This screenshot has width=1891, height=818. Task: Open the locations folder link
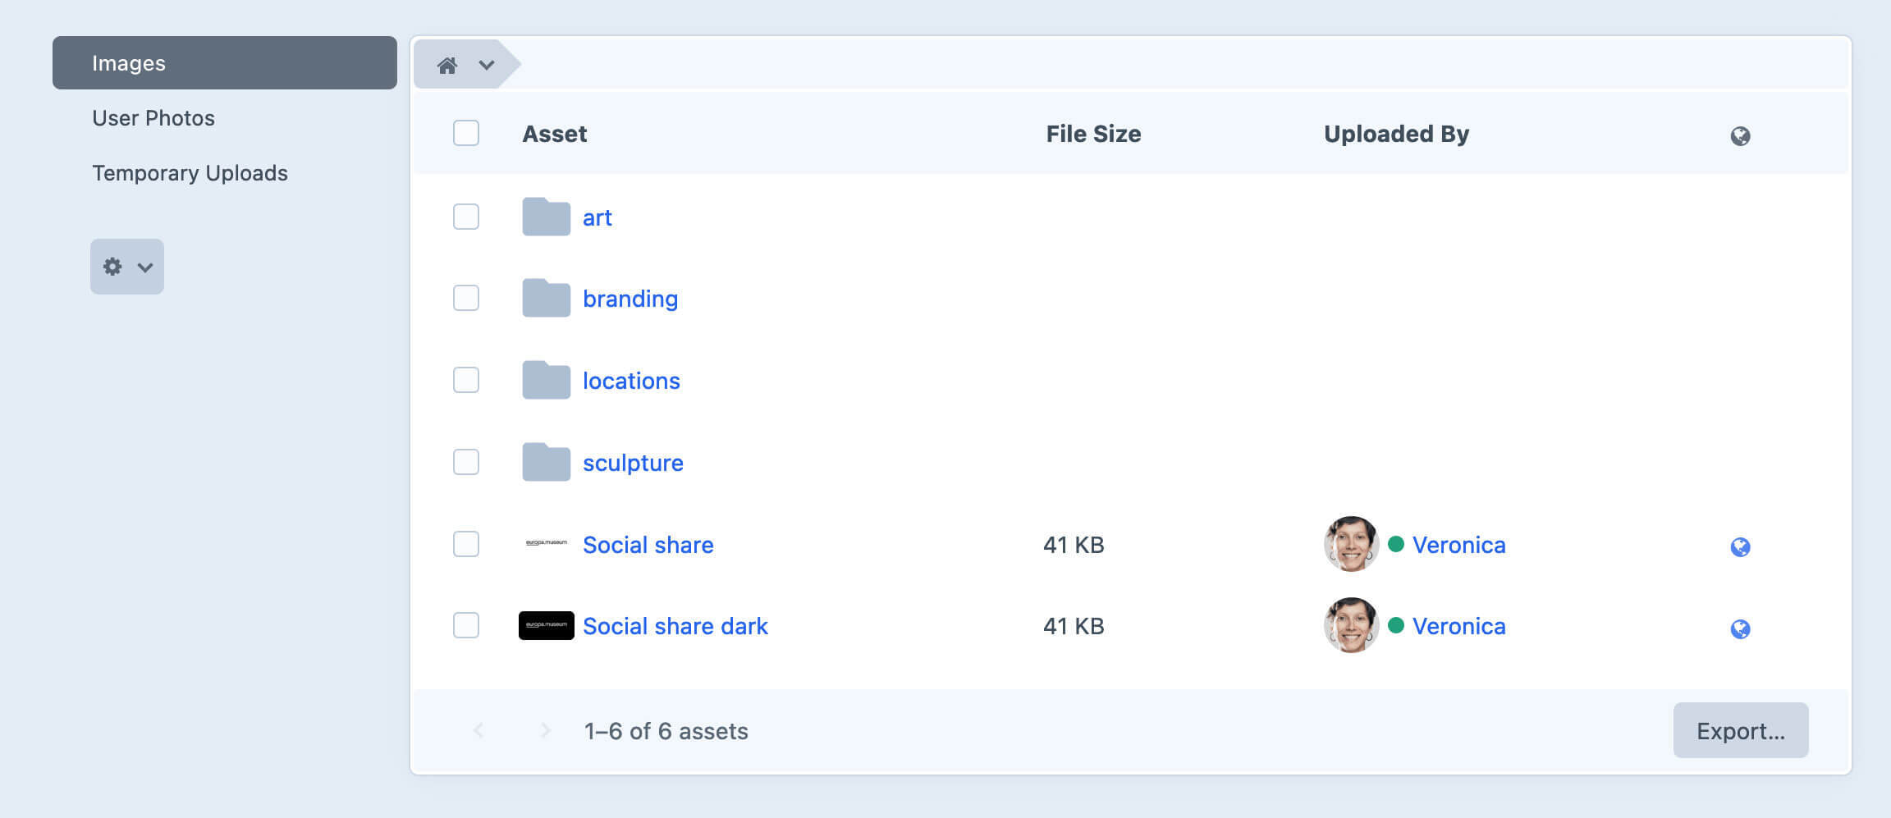[x=631, y=381]
